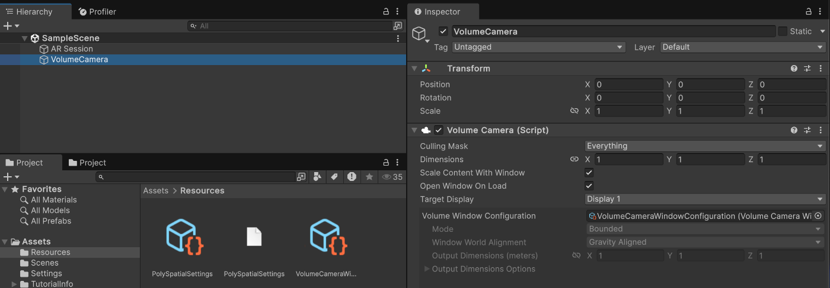Toggle Scale Content With Window checkbox
Screen dimensions: 830x288
tap(589, 173)
